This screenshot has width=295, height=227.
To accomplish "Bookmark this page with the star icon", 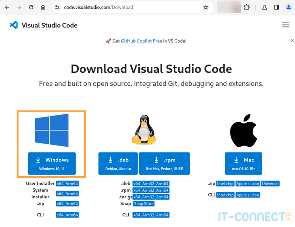I will (x=206, y=7).
